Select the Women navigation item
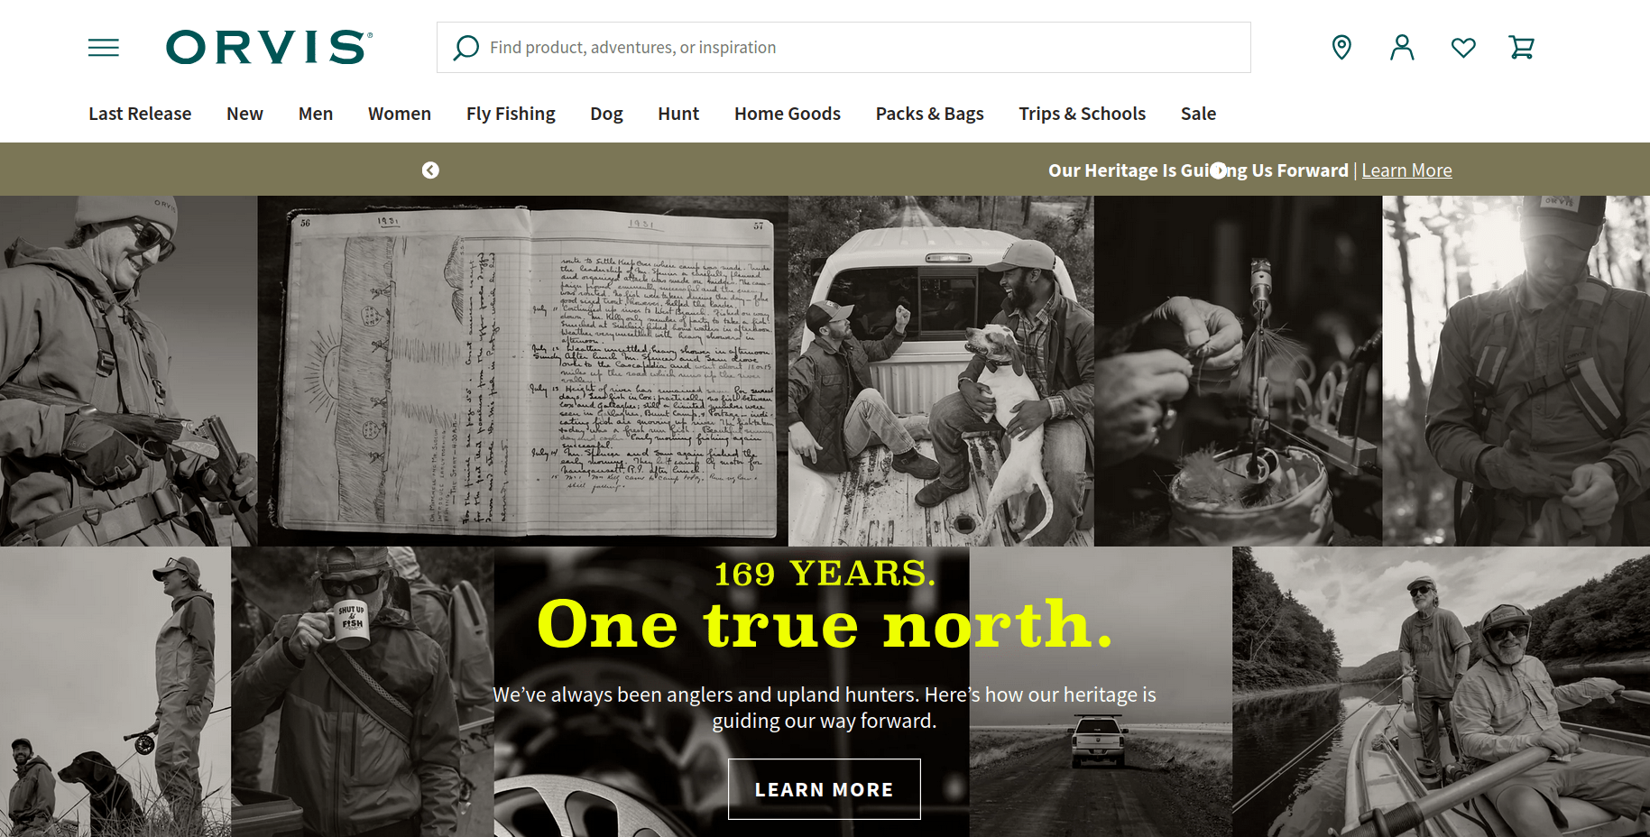Screen dimensions: 1650x837 (x=400, y=114)
